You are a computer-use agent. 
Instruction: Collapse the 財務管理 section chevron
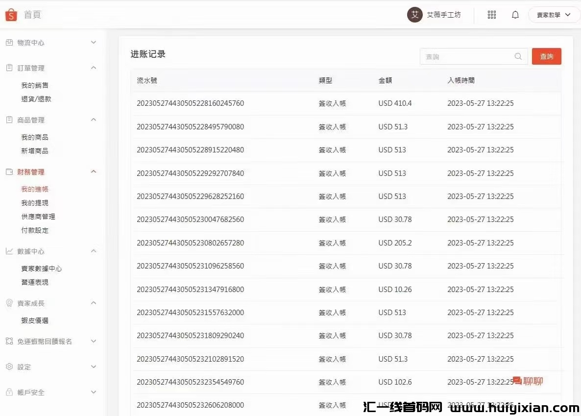[x=94, y=172]
